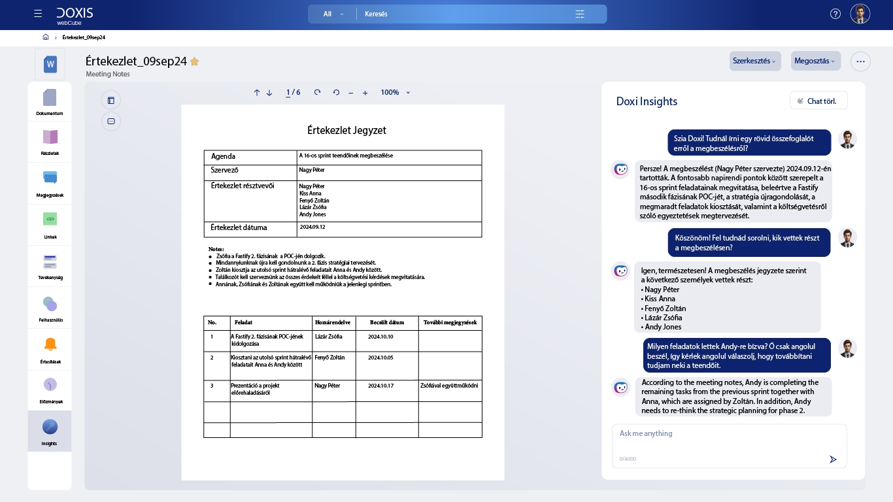Click the Értekezlet dátuma cell
Image resolution: width=893 pixels, height=502 pixels.
(x=250, y=229)
